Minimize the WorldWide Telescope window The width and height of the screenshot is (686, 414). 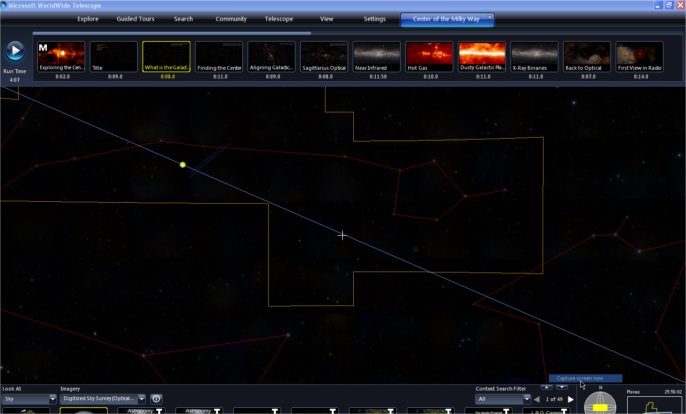coord(658,5)
